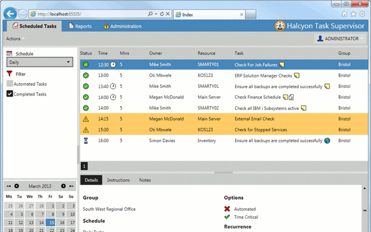Uncheck the Completed Tasks checkbox
371x232 pixels.
click(x=10, y=94)
